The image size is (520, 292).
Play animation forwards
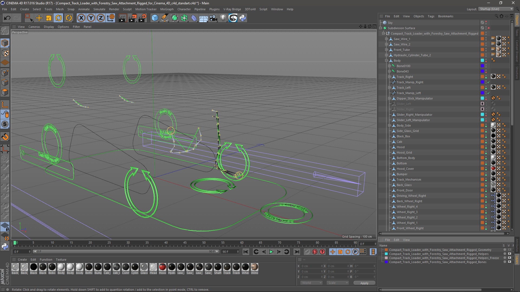click(271, 252)
